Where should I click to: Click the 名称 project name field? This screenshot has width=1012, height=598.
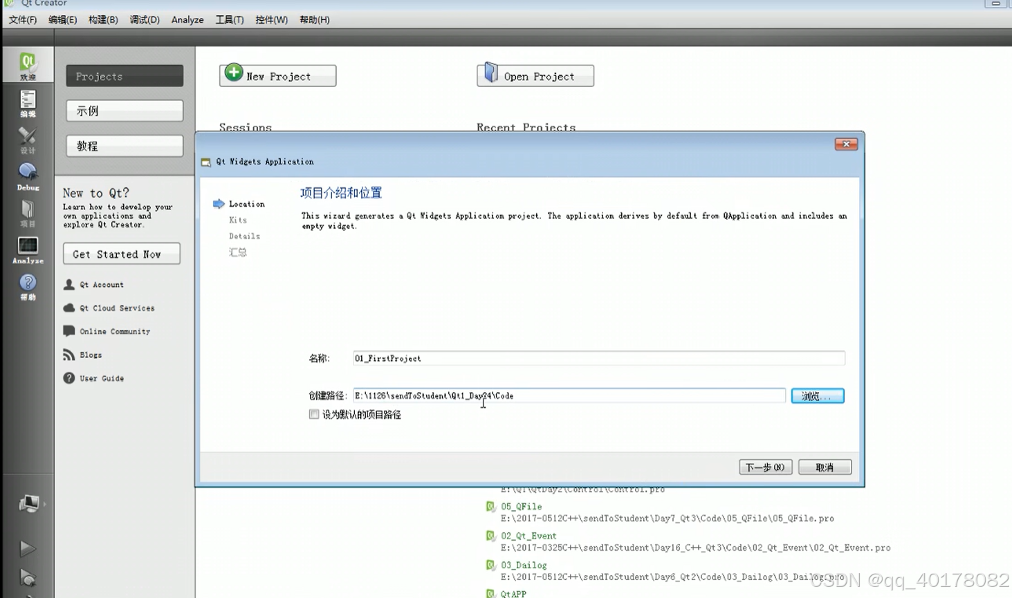[599, 358]
